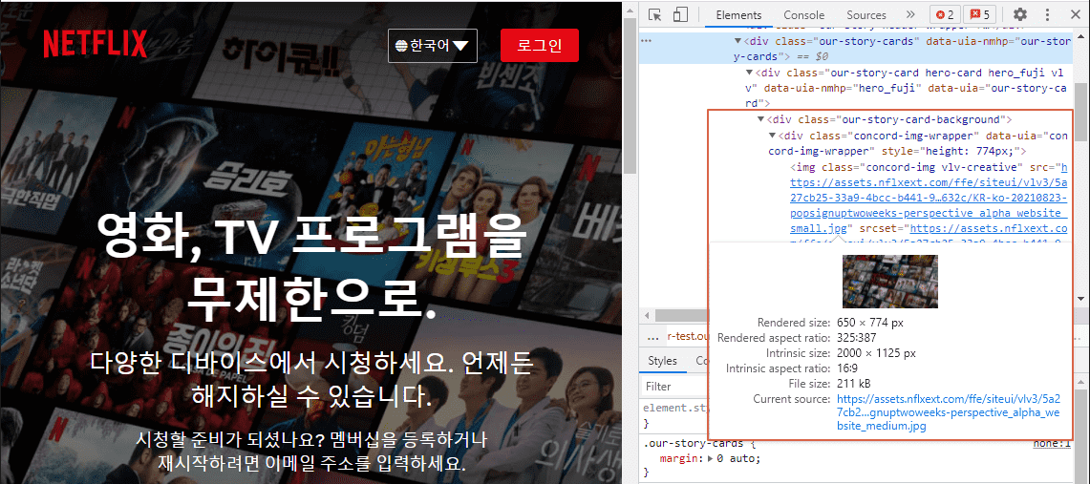The image size is (1090, 484).
Task: Click the Netflix logo
Action: pos(95,44)
